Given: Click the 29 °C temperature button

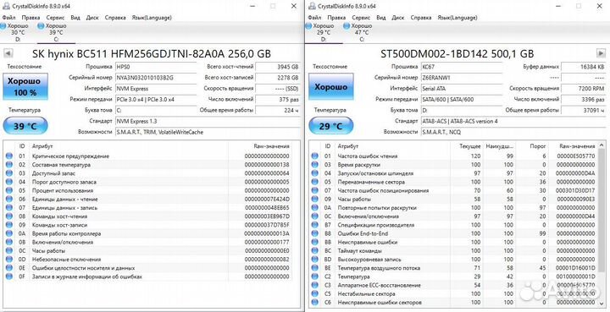Looking at the screenshot, I should (331, 126).
